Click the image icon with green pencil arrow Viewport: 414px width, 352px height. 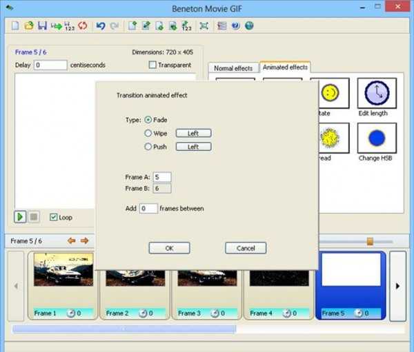146,26
